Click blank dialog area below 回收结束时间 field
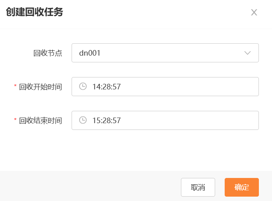Screen dimensions: 272x201 tap(136, 150)
